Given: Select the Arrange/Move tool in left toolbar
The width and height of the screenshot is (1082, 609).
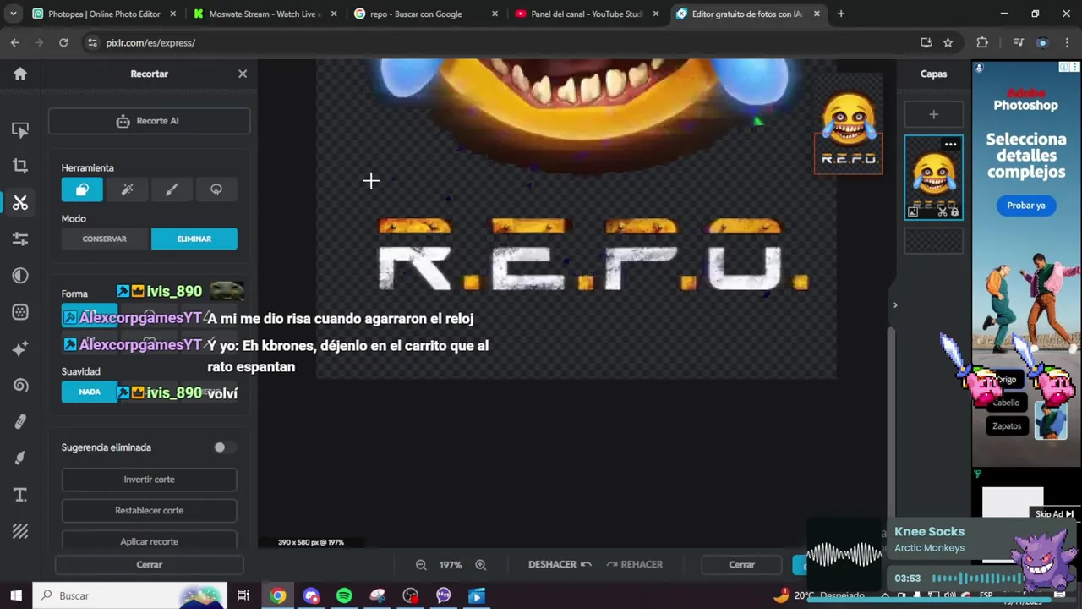Looking at the screenshot, I should click(20, 129).
